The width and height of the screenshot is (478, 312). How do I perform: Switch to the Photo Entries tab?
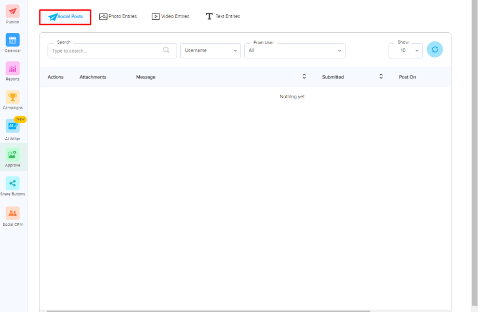pyautogui.click(x=118, y=17)
